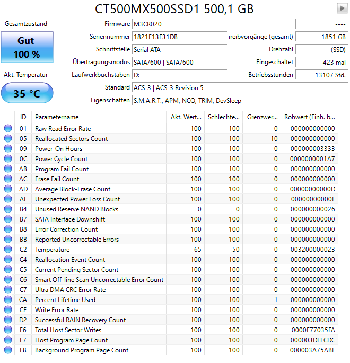
Task: Click the Seriennummer field 1821E13E31DB
Action: [179, 37]
